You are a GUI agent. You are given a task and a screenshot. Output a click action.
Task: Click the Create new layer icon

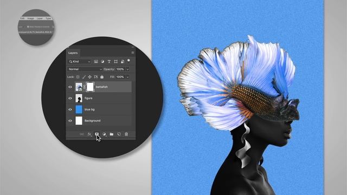[119, 134]
